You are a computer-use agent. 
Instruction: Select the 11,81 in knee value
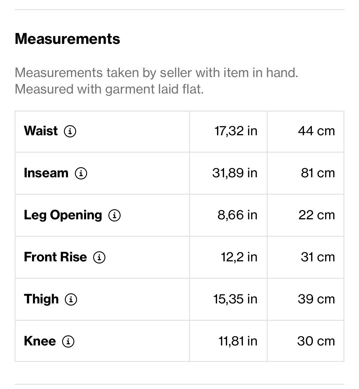pyautogui.click(x=238, y=341)
